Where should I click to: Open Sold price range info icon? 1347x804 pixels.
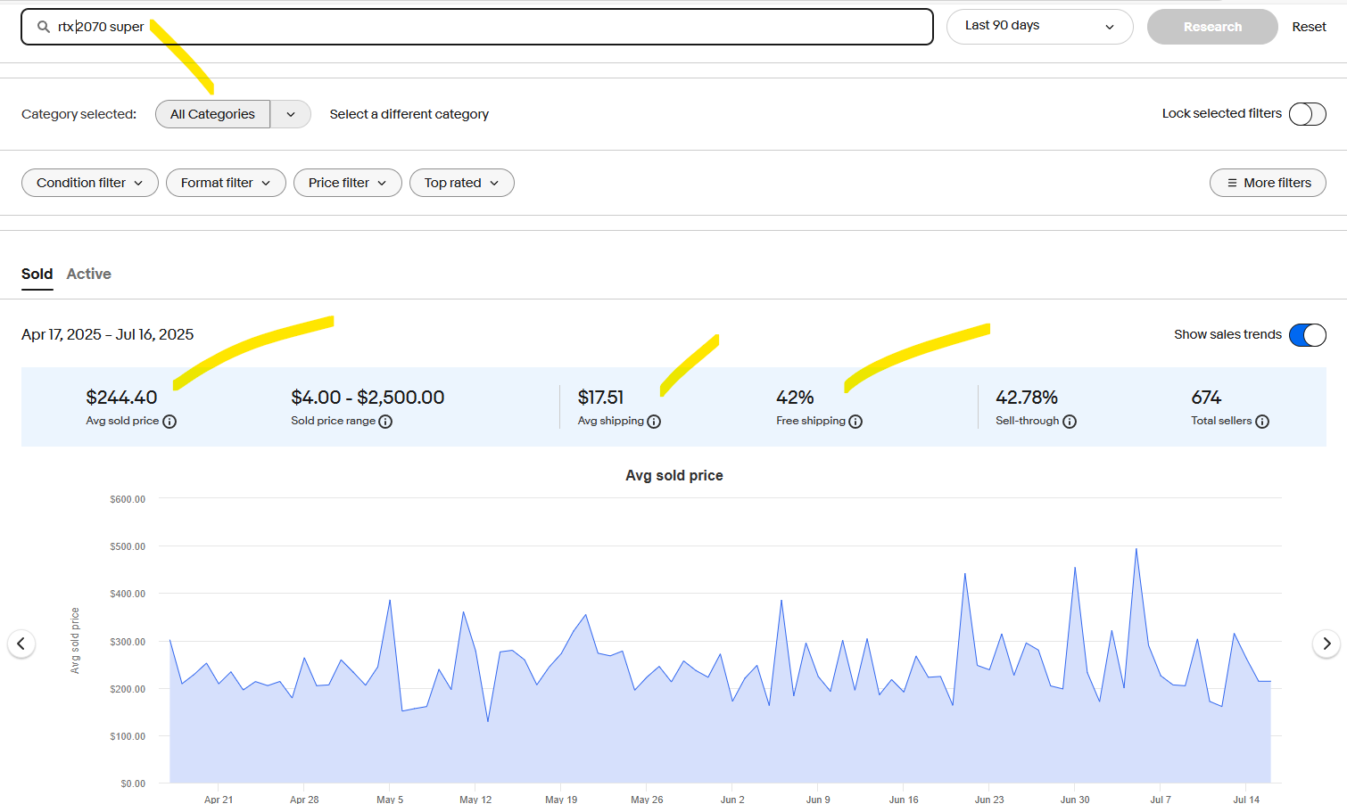pyautogui.click(x=385, y=422)
